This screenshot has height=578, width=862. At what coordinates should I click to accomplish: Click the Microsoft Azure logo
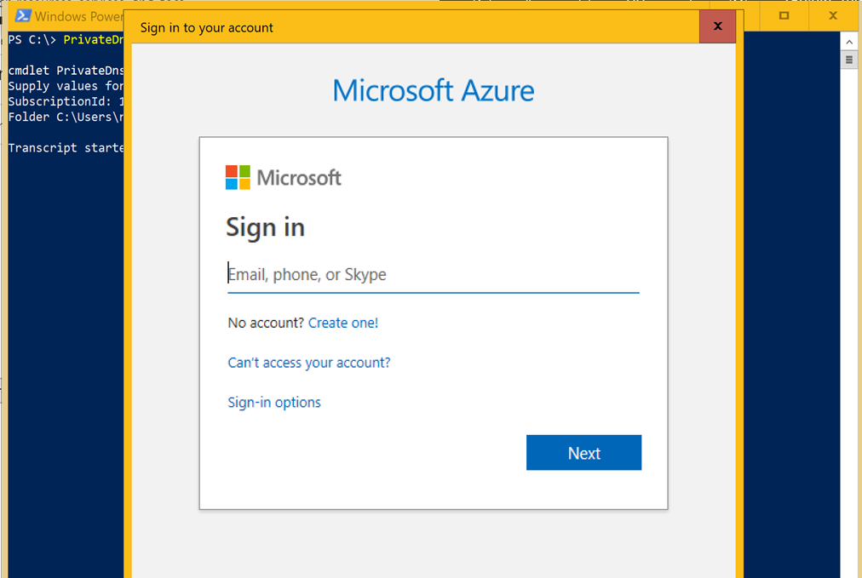pos(433,90)
